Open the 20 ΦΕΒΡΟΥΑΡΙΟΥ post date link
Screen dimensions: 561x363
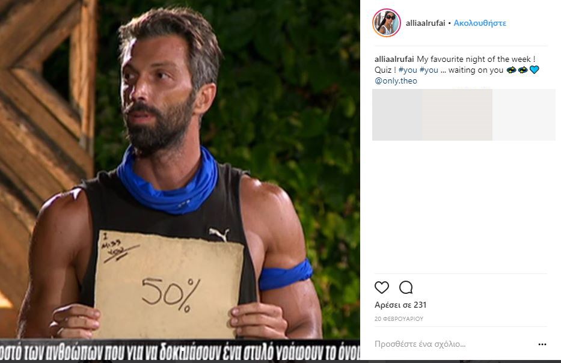(x=399, y=319)
